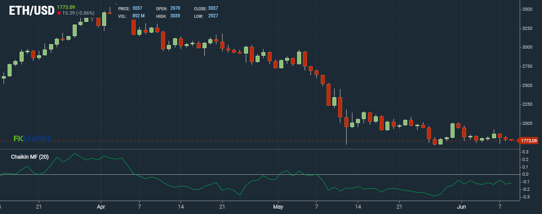Click the red 1773.09 price tag on axis
The height and width of the screenshot is (214, 542).
tap(528, 141)
